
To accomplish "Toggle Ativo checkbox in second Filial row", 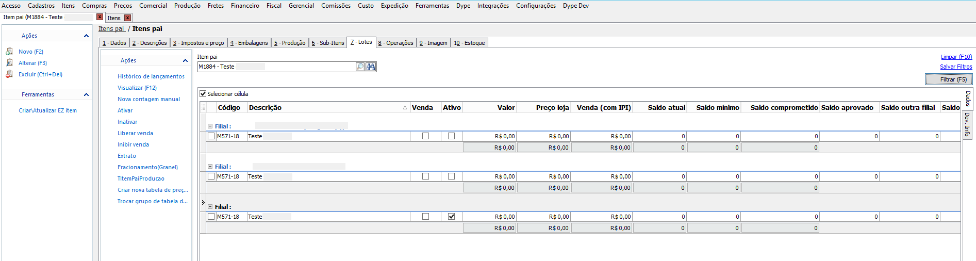I will click(x=452, y=176).
